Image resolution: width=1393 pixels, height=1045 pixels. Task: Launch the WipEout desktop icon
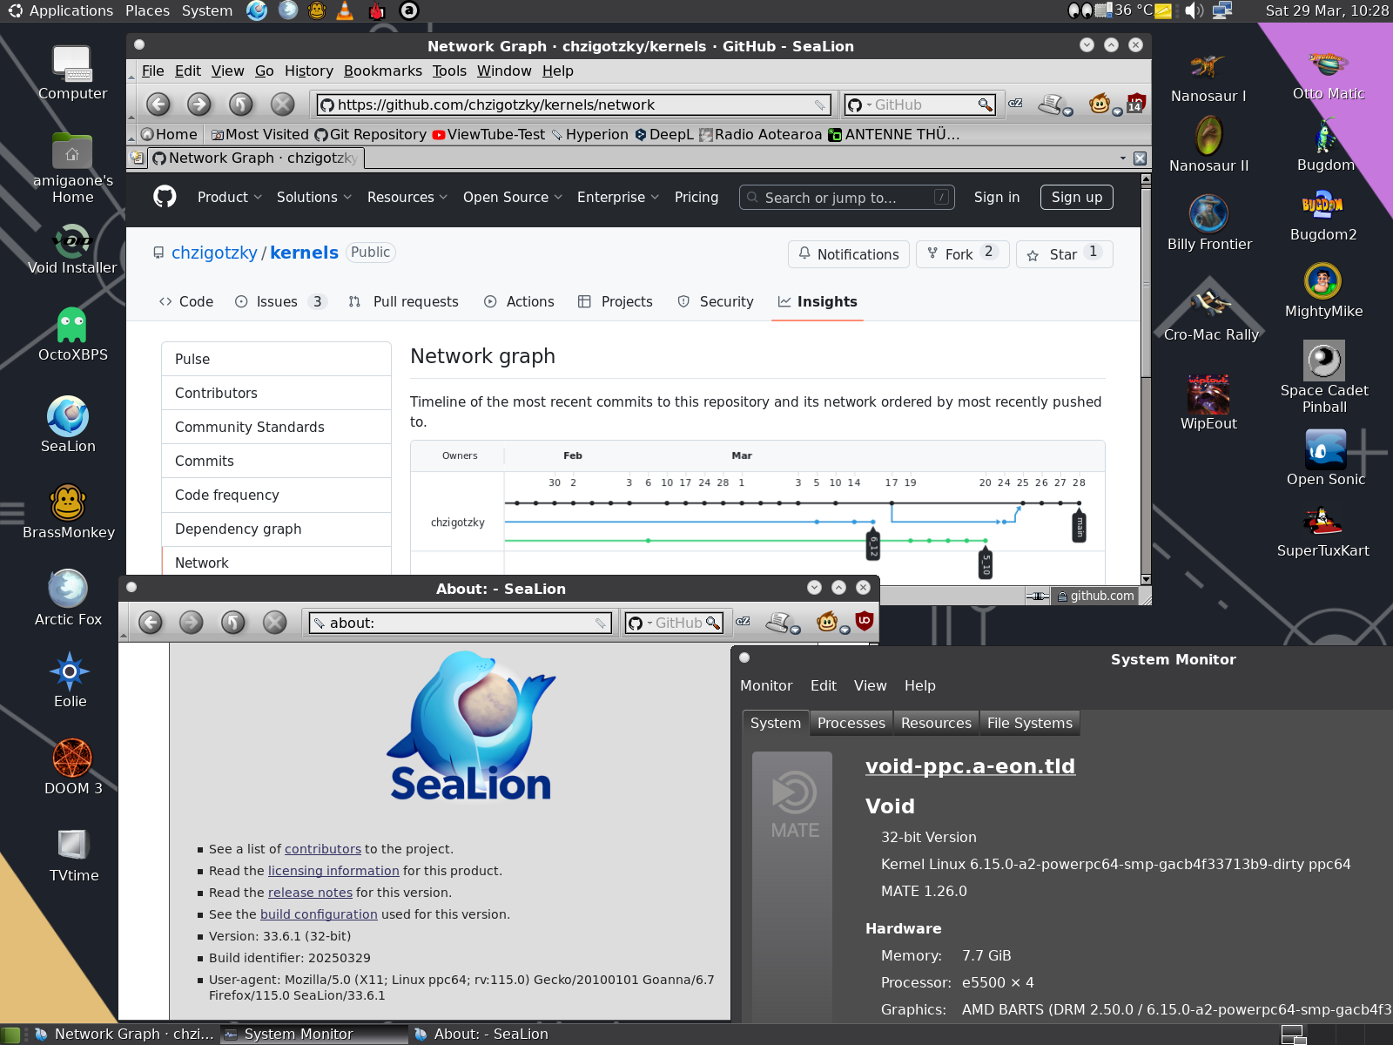pos(1208,402)
